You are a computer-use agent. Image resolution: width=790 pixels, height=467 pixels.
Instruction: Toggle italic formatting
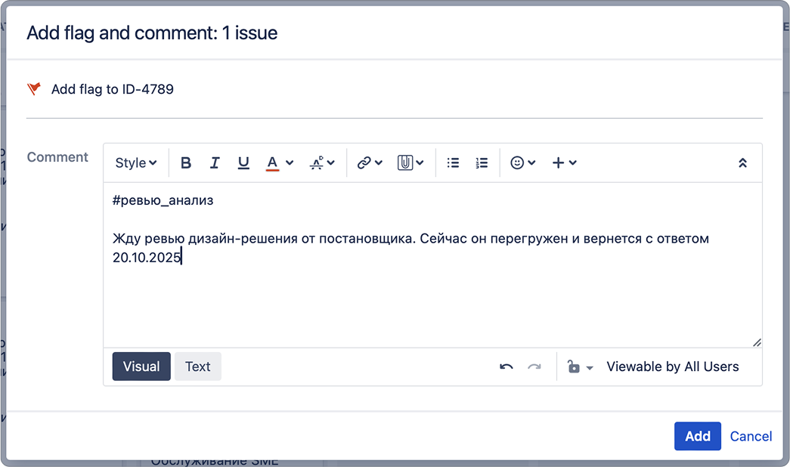215,162
